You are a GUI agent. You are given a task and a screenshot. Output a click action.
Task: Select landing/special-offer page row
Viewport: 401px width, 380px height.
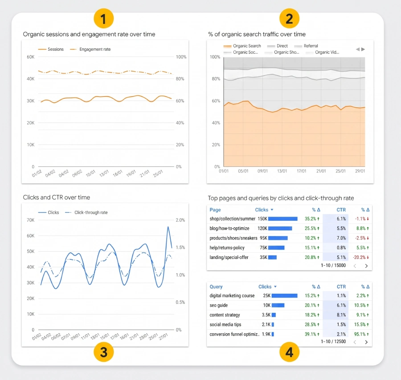pyautogui.click(x=289, y=258)
